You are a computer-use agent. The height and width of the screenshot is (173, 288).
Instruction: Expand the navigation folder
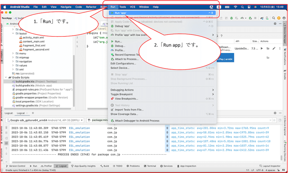(x=13, y=61)
